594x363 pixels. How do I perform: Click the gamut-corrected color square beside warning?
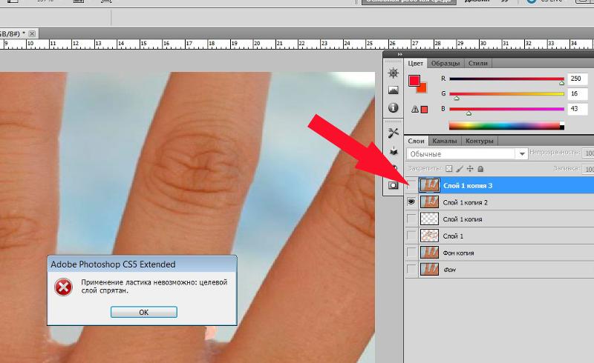pos(424,110)
